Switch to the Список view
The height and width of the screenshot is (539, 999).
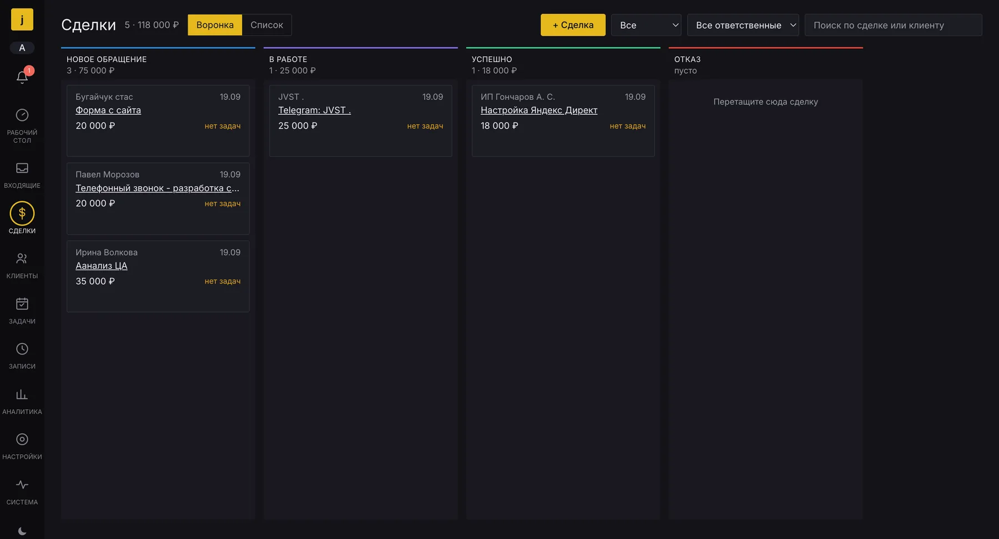point(267,25)
